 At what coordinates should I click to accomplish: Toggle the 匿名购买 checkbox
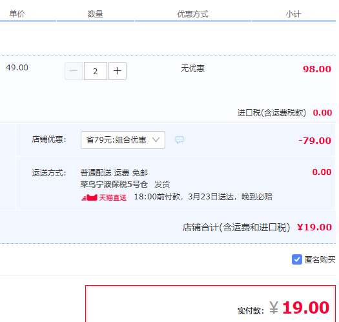297,259
